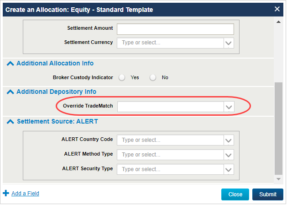Screen dimensions: 287x205
Task: Click the scrollbar up arrow
Action: pos(279,21)
